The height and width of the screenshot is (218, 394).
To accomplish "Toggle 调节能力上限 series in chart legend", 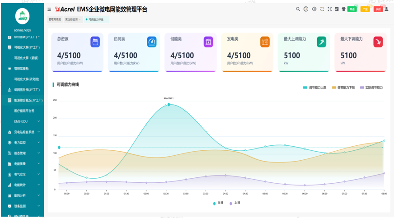I will pos(315,87).
